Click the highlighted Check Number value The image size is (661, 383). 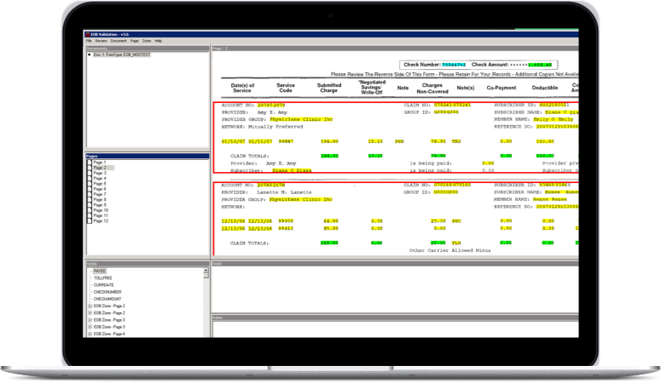coord(451,65)
